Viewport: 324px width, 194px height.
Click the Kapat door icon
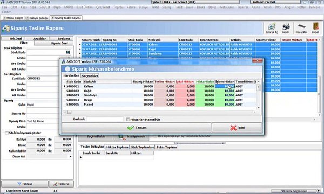[315, 28]
